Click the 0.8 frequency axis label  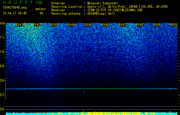2,80
